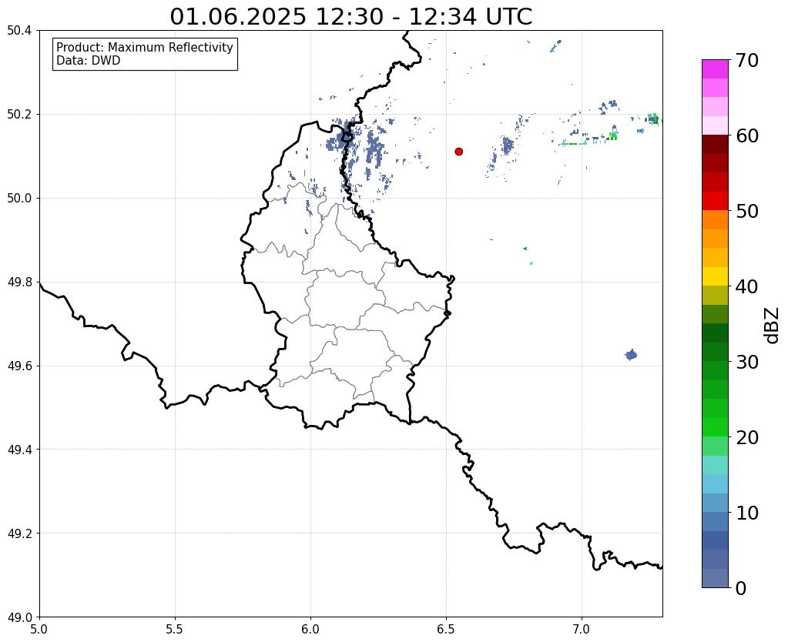This screenshot has height=642, width=788.
Task: Click the colorbar tick label 10
Action: click(747, 513)
